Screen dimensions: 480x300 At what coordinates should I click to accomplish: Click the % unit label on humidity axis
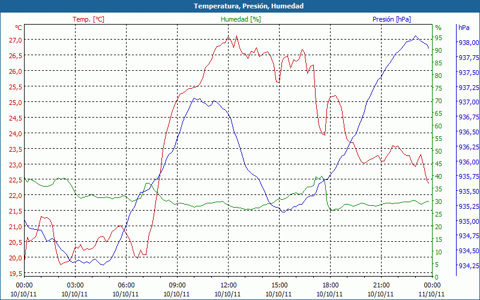point(439,28)
